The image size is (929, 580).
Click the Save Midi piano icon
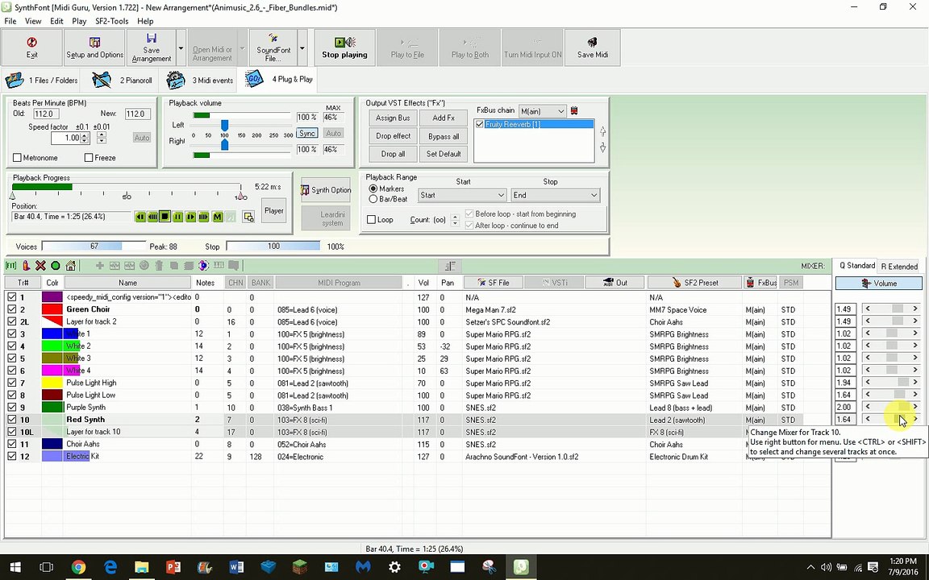[x=593, y=43]
